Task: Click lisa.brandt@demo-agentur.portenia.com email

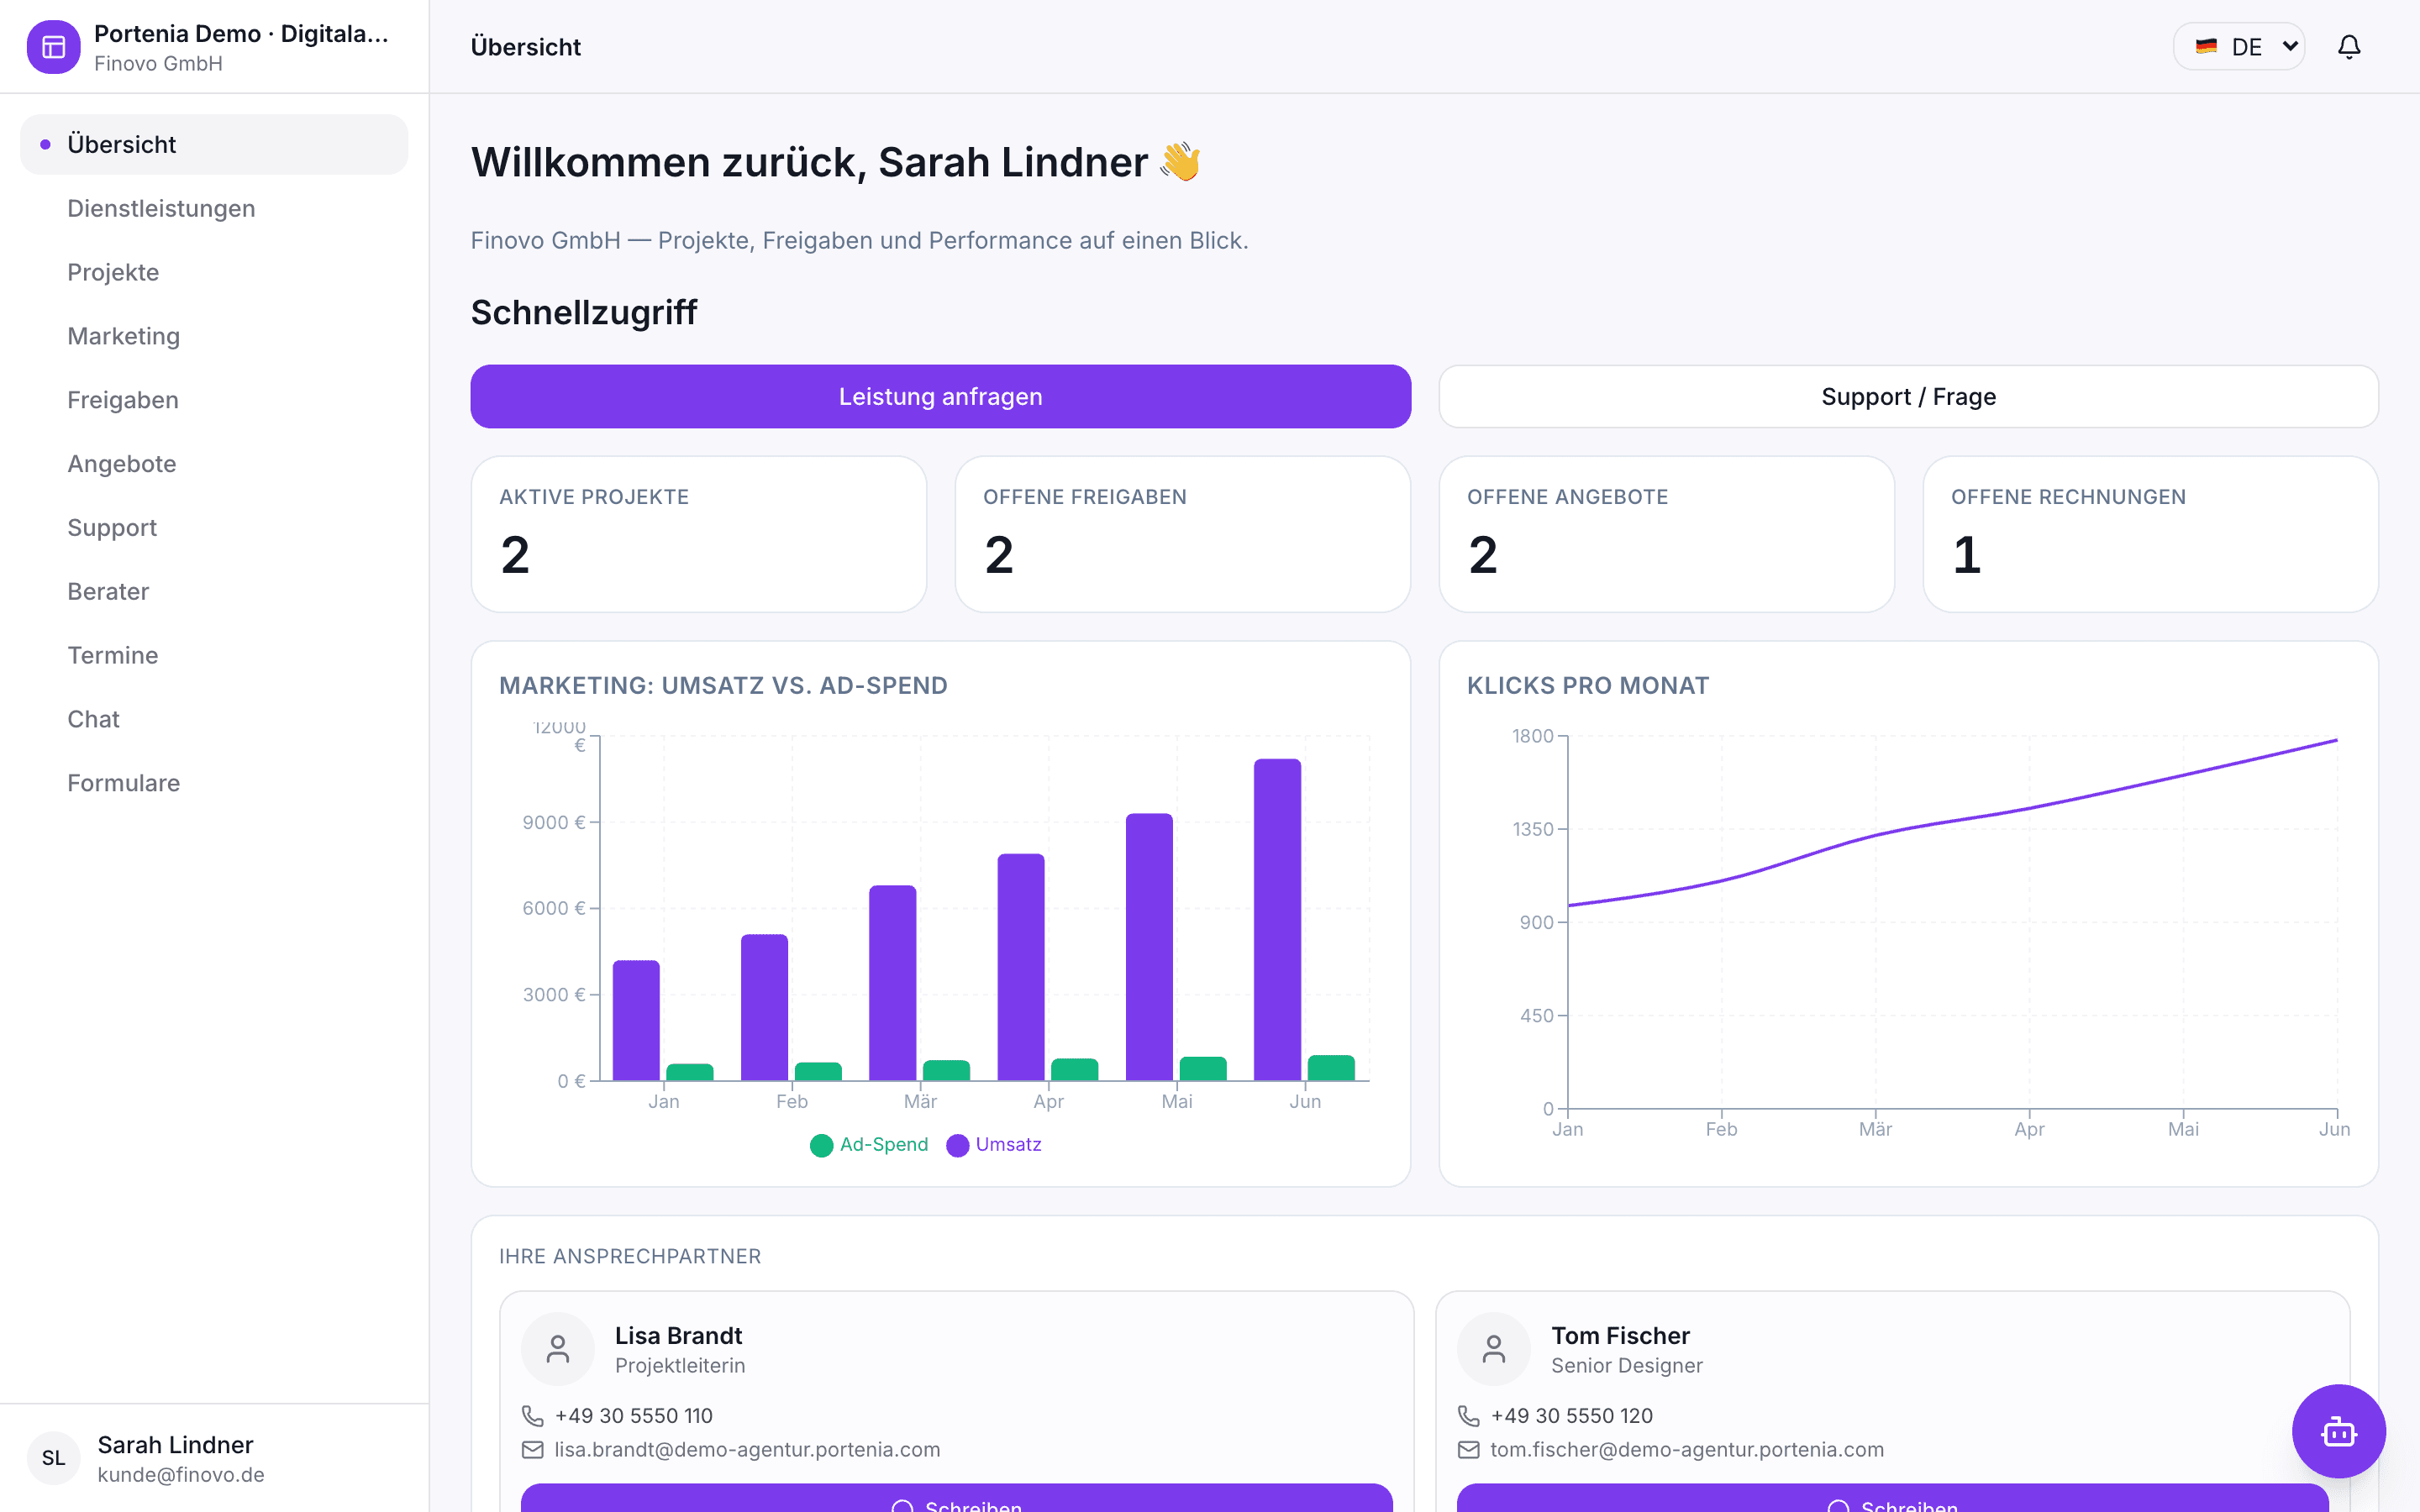Action: point(747,1449)
